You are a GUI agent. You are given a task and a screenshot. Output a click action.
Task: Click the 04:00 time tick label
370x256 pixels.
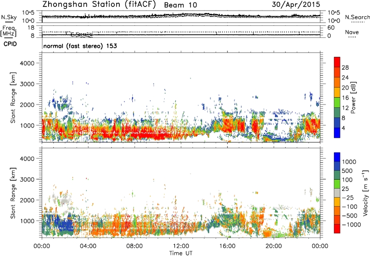pyautogui.click(x=88, y=246)
